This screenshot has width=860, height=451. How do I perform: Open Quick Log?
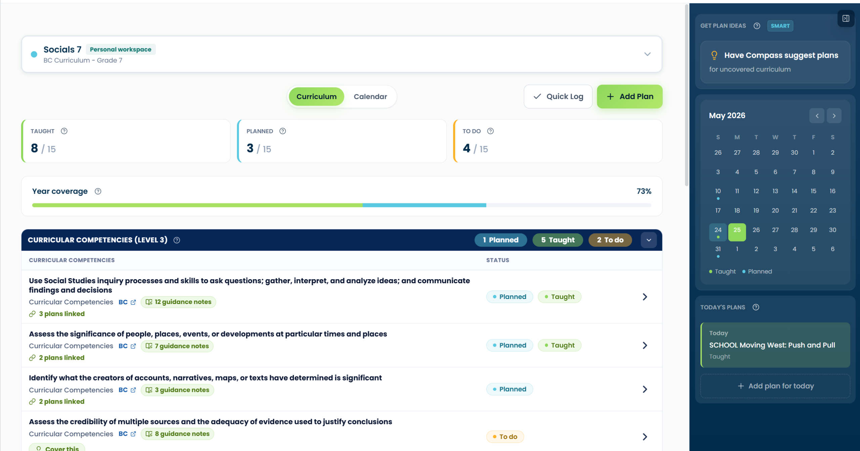558,97
